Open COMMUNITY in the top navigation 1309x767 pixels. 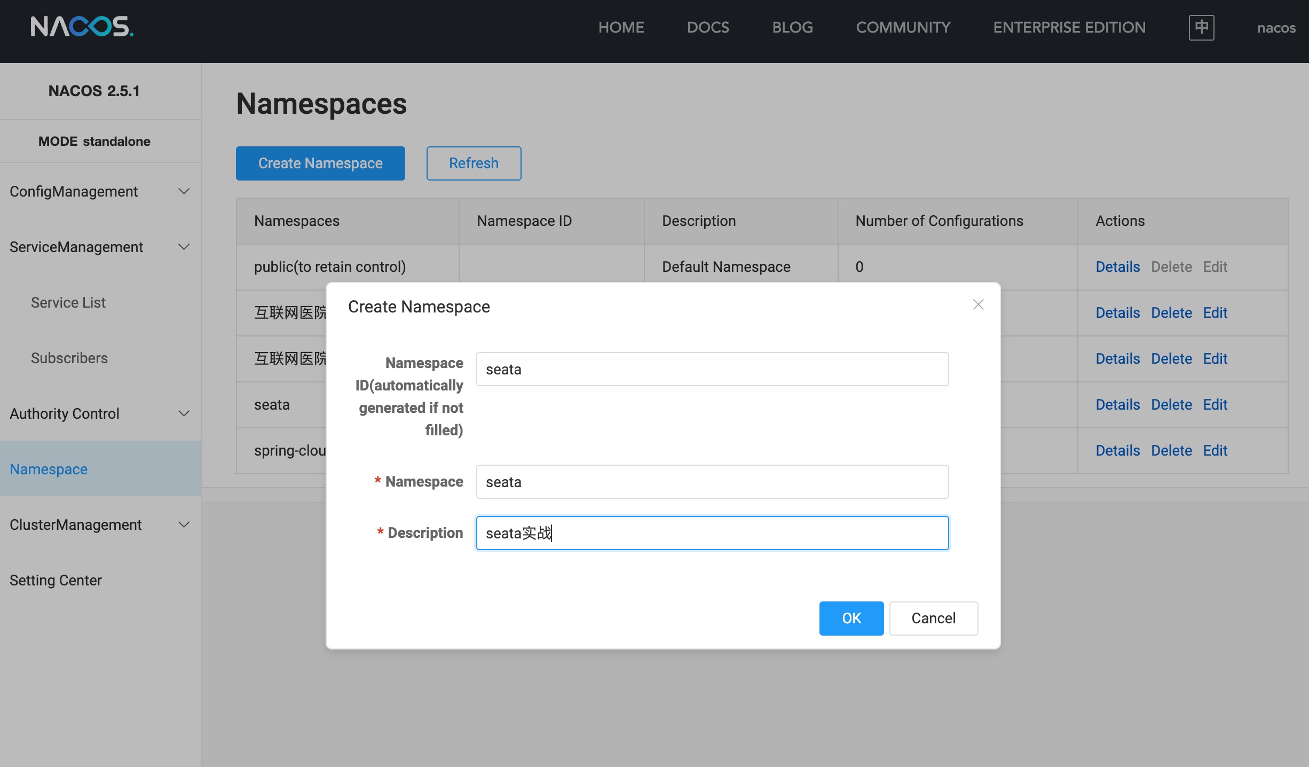tap(903, 27)
